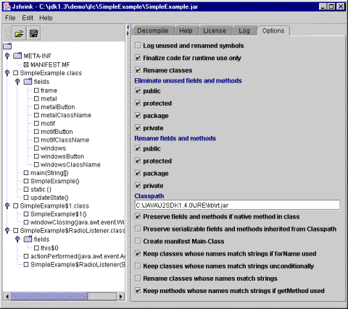The width and height of the screenshot is (348, 309).
Task: Switch to the Decompile tab
Action: 153,31
